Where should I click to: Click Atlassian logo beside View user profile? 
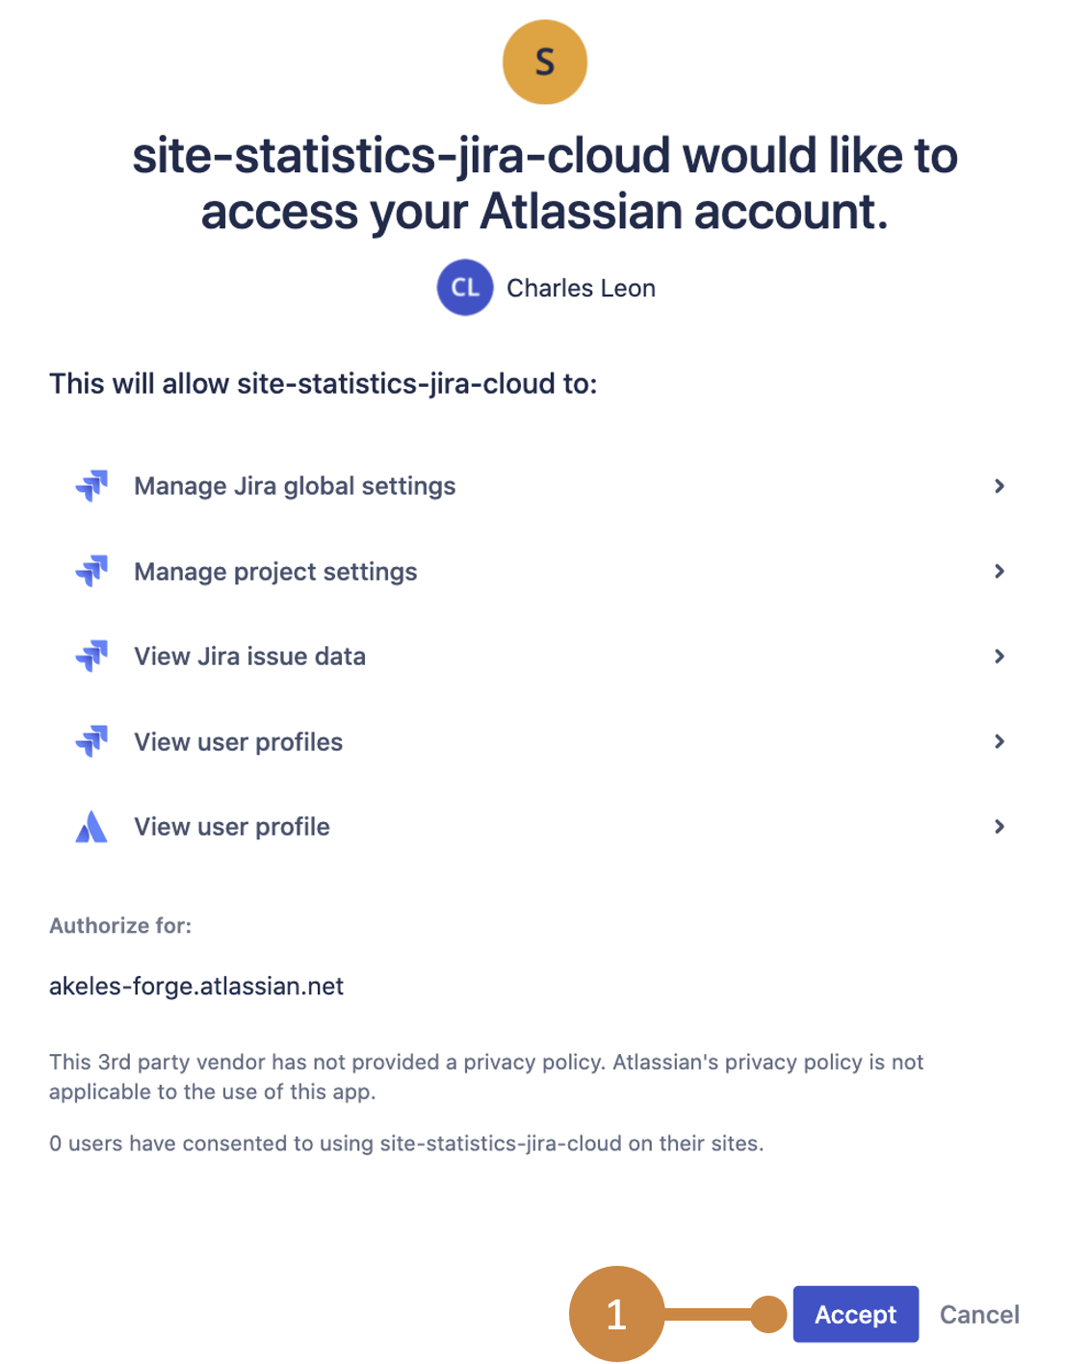[91, 827]
